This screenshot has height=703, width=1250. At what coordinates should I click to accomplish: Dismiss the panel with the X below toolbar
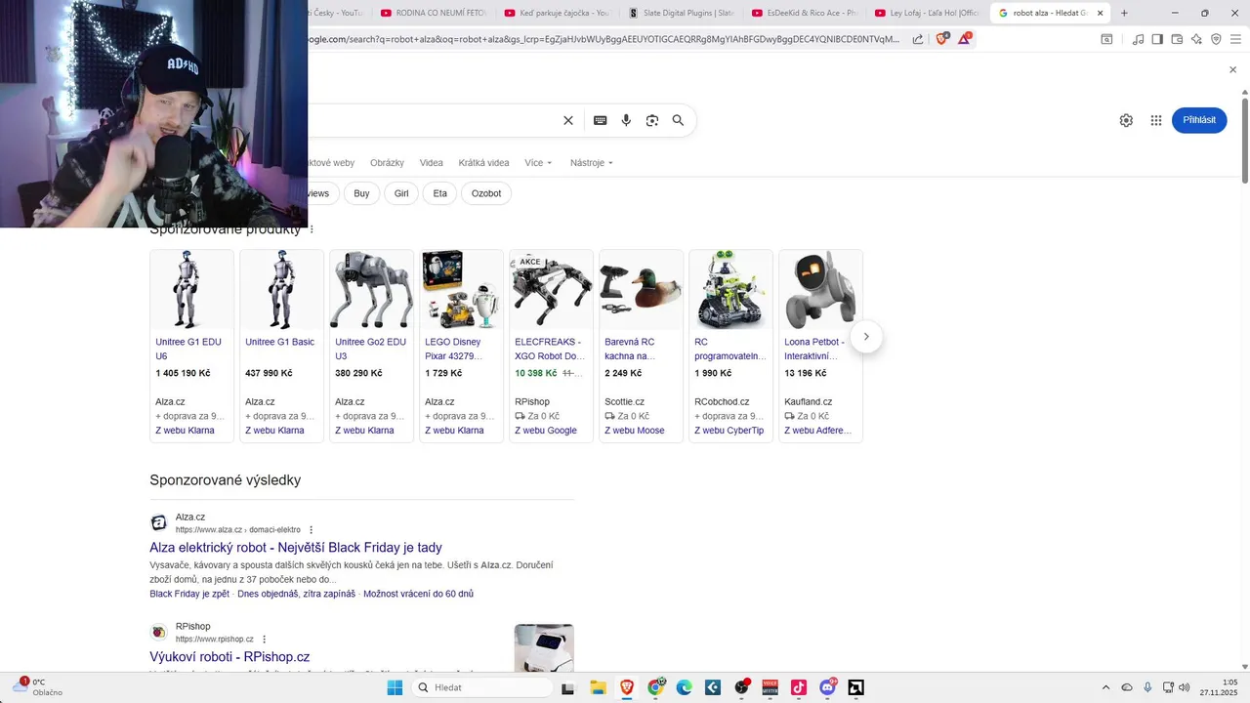coord(1232,70)
